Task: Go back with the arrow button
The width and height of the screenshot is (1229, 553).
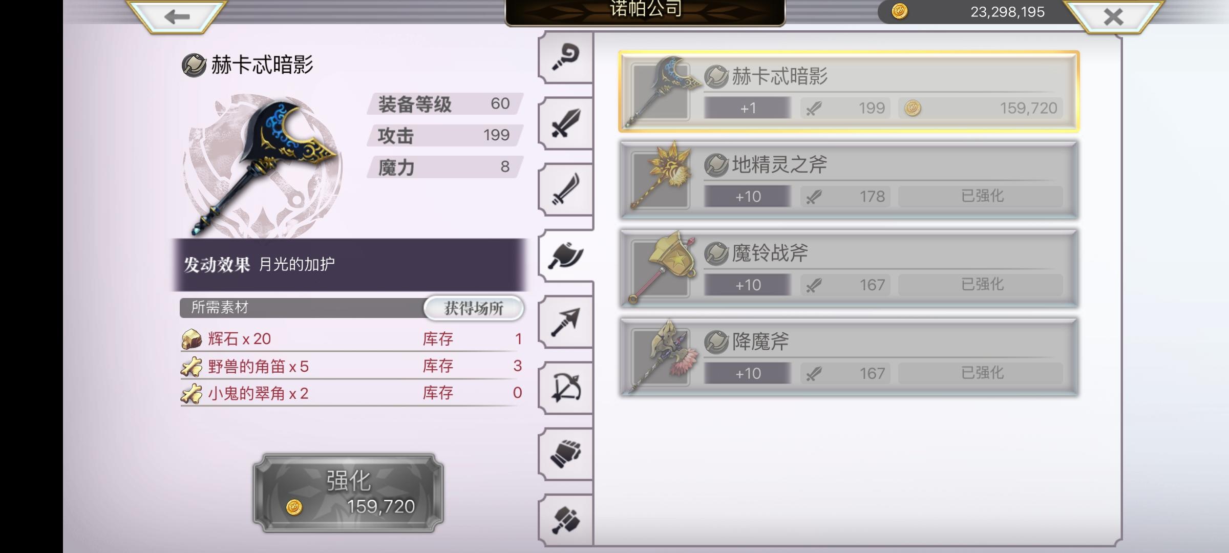Action: [x=177, y=16]
